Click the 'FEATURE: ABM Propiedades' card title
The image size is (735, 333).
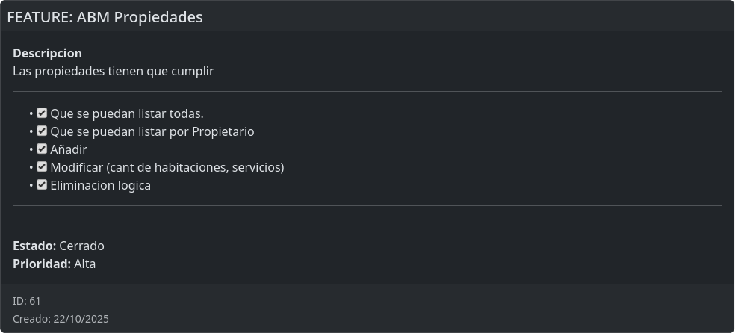click(x=105, y=17)
